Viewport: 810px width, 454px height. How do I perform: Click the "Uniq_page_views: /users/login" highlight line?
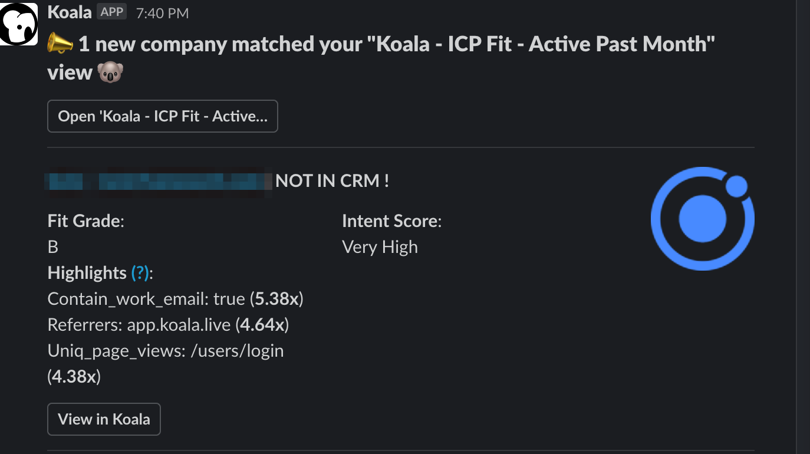click(166, 351)
